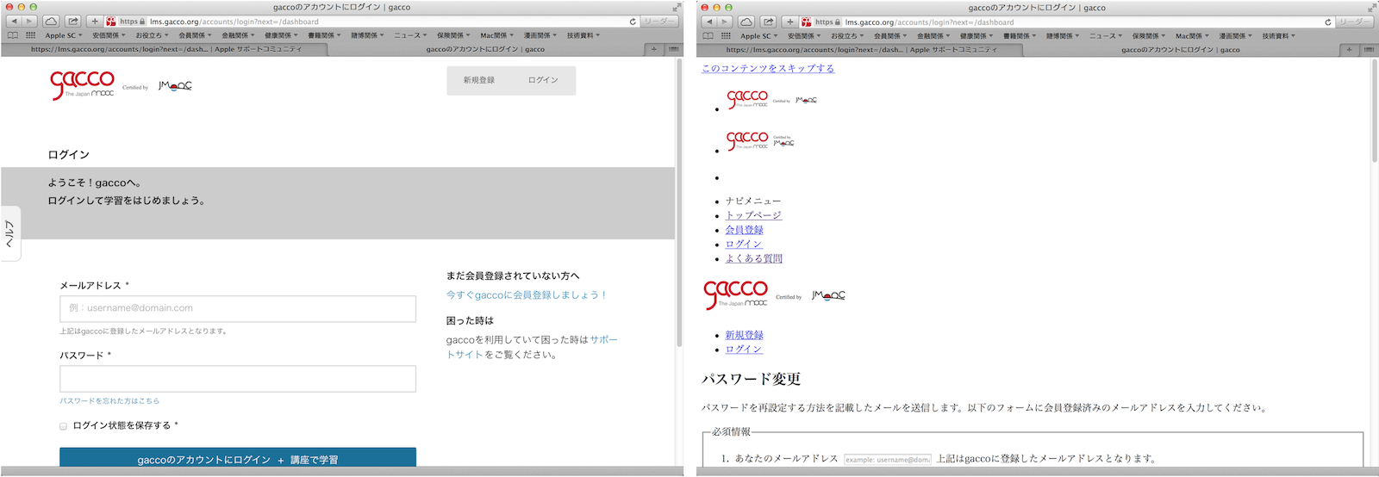Screen dimensions: 1379x477
Task: Click the パスワード input field
Action: pyautogui.click(x=238, y=379)
